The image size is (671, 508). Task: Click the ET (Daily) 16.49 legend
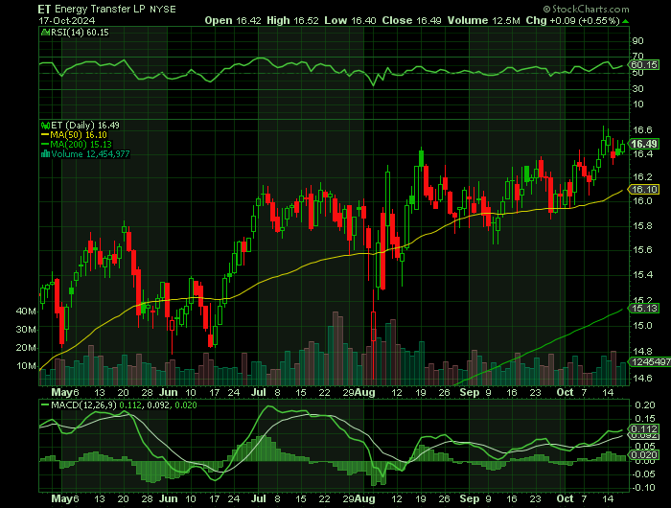[x=85, y=126]
